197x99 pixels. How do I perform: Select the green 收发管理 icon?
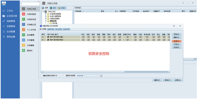(x=23, y=35)
